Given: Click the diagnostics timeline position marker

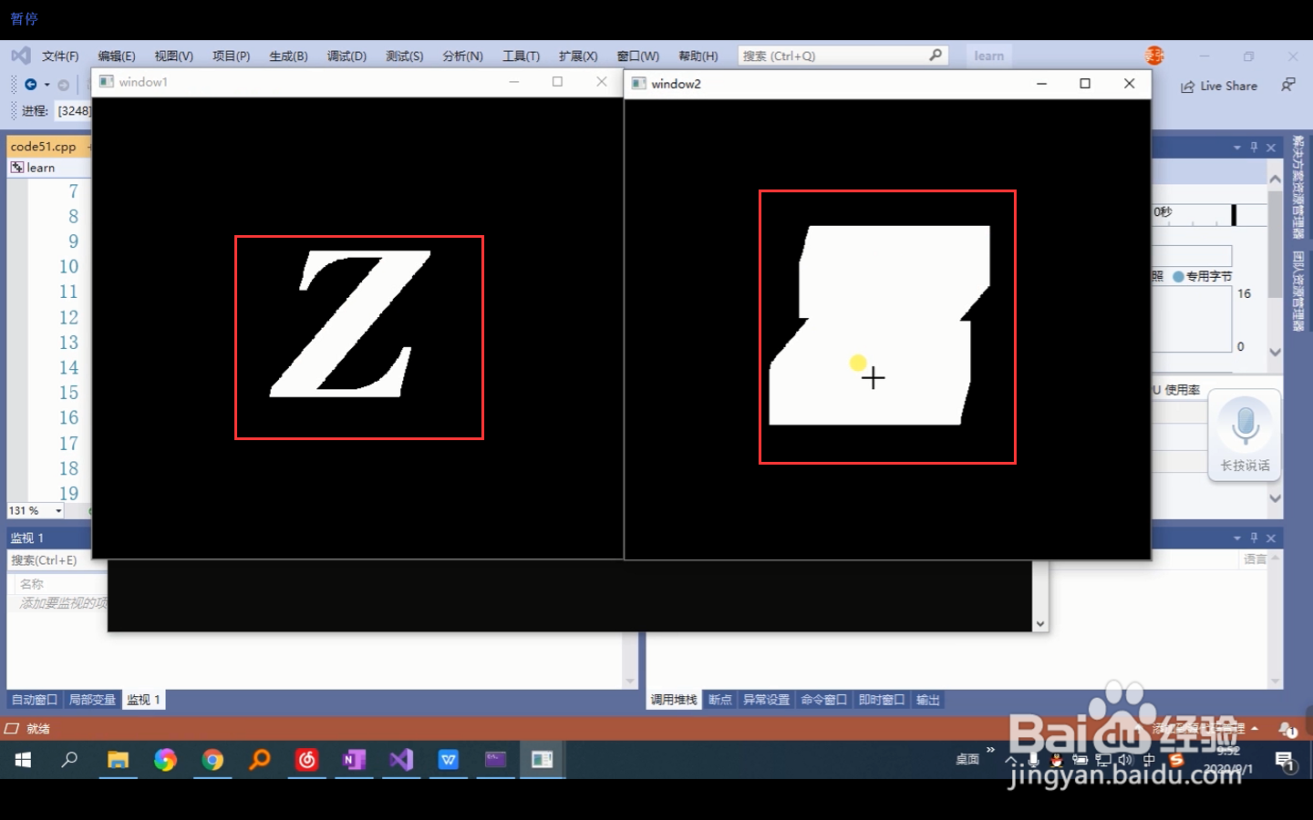Looking at the screenshot, I should click(1234, 214).
